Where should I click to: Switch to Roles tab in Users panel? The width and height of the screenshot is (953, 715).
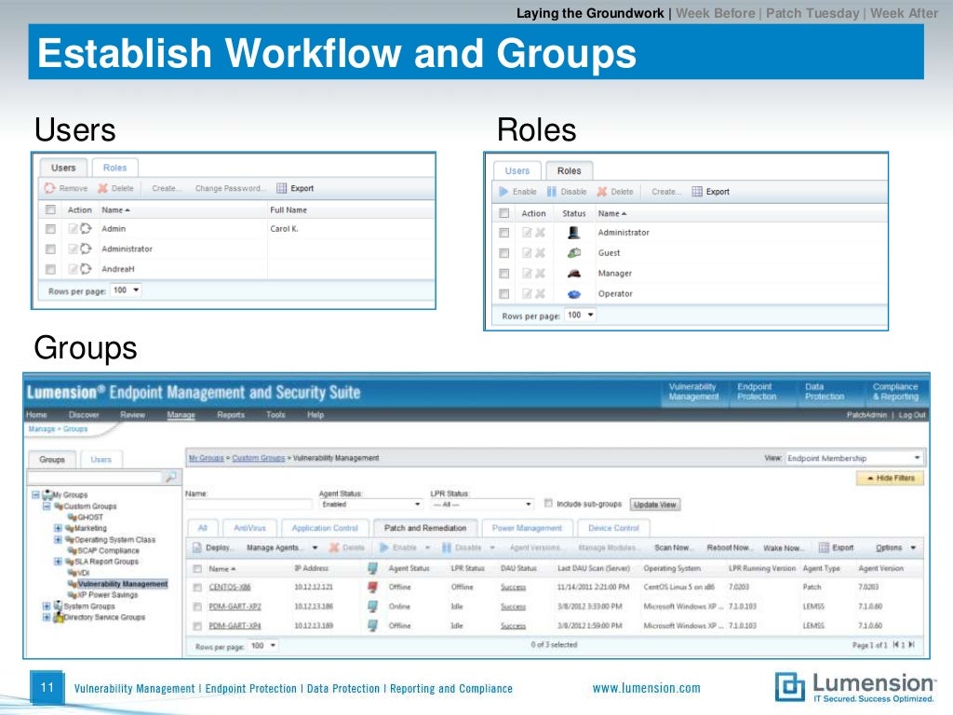(114, 168)
